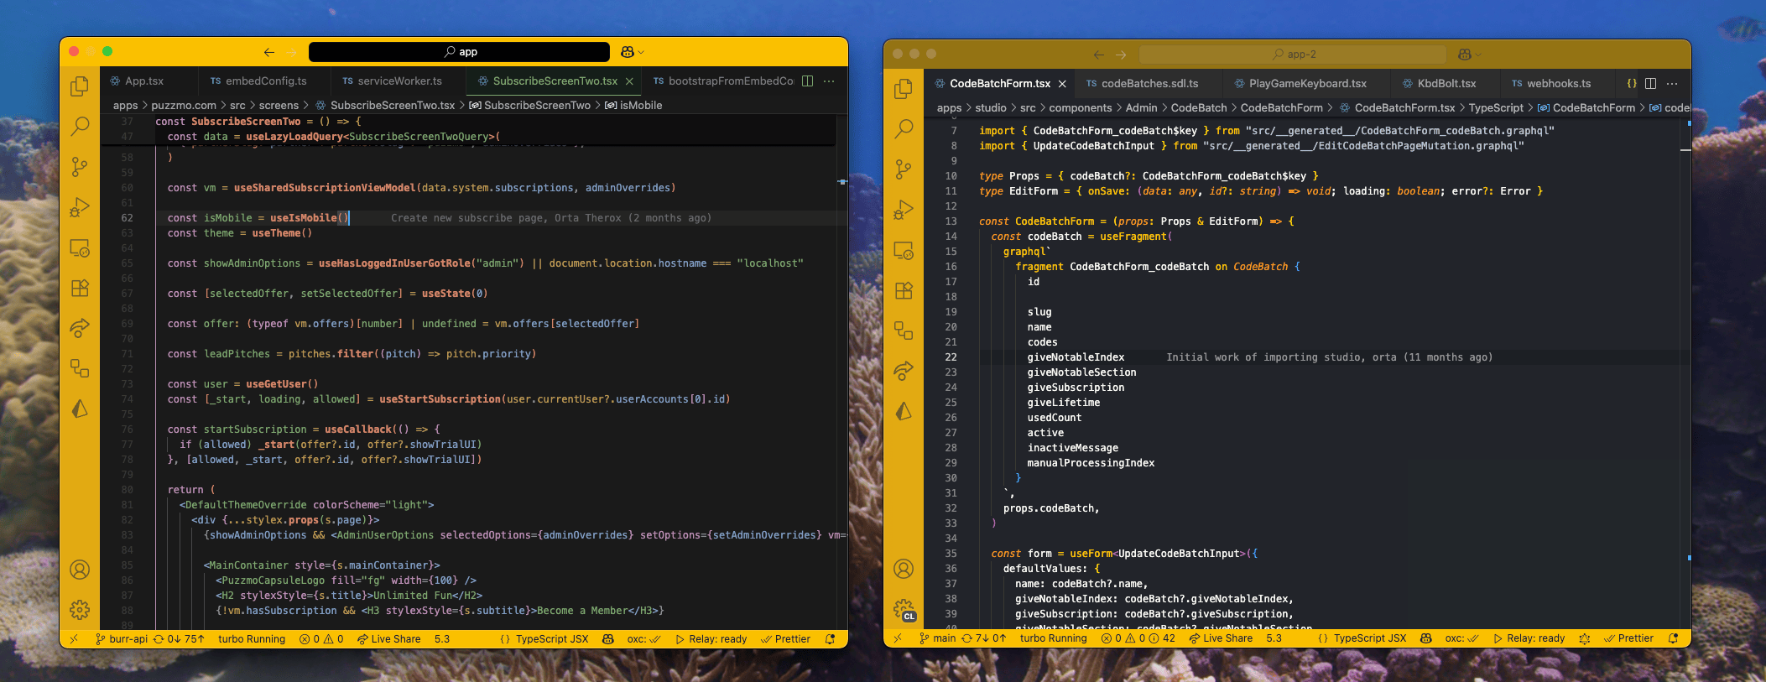Open the burr-api branch picker

pos(122,639)
